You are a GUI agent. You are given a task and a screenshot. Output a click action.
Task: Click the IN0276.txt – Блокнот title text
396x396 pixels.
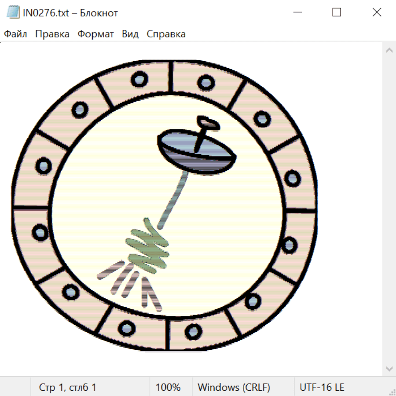pos(70,13)
